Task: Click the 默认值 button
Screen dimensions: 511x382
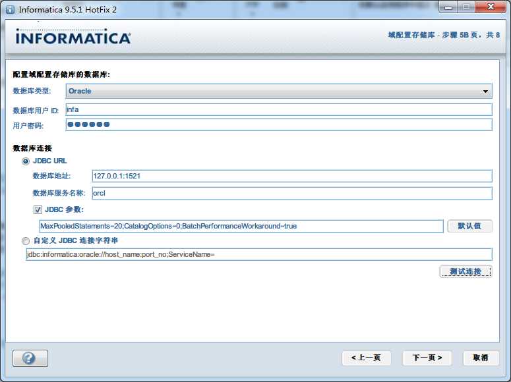Action: click(469, 226)
